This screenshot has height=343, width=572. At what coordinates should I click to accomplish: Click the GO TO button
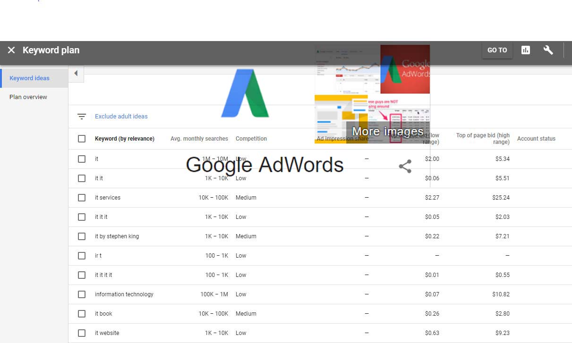coord(497,50)
